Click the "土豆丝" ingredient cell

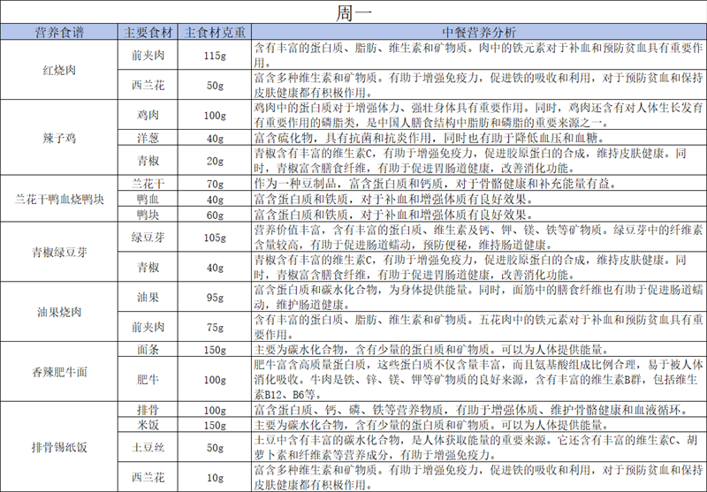coord(148,448)
